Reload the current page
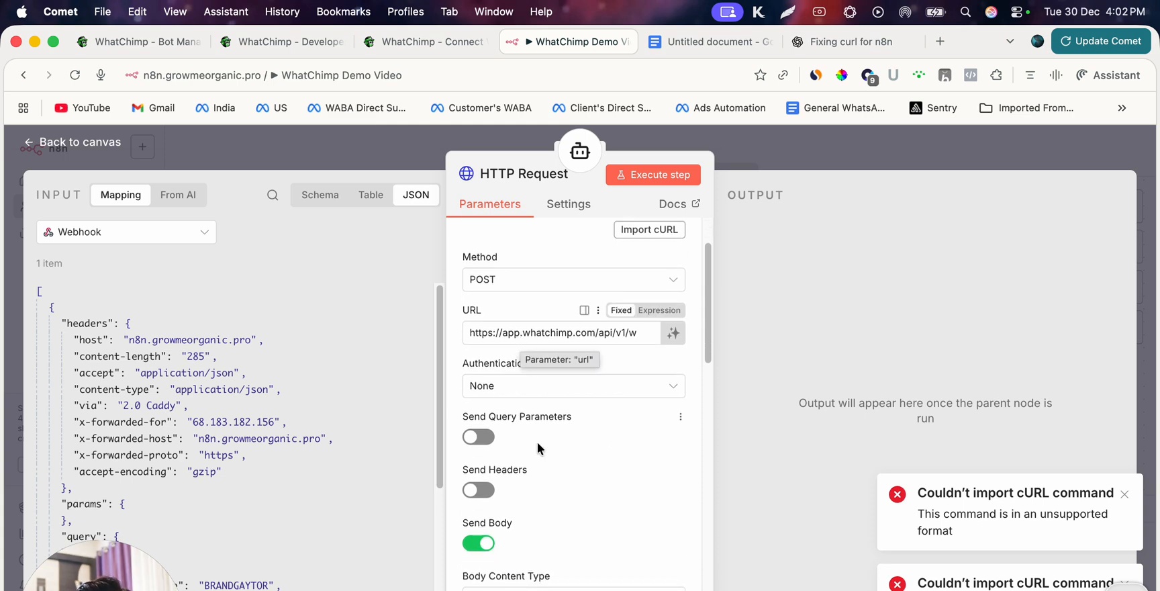Viewport: 1160px width, 591px height. tap(75, 75)
